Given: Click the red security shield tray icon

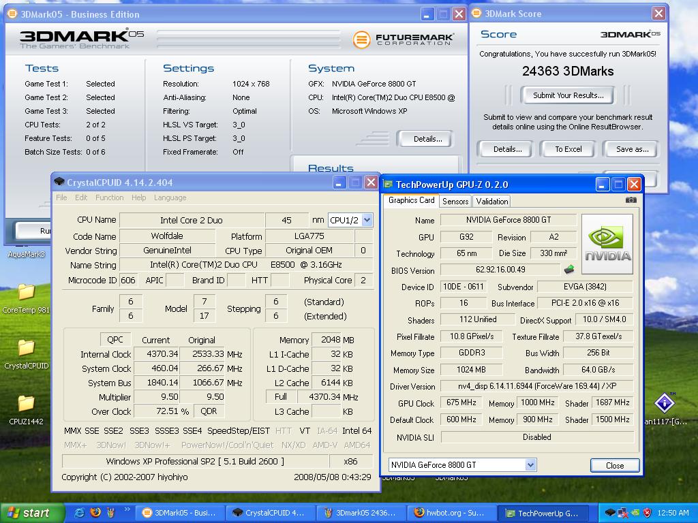Looking at the screenshot, I should point(648,513).
